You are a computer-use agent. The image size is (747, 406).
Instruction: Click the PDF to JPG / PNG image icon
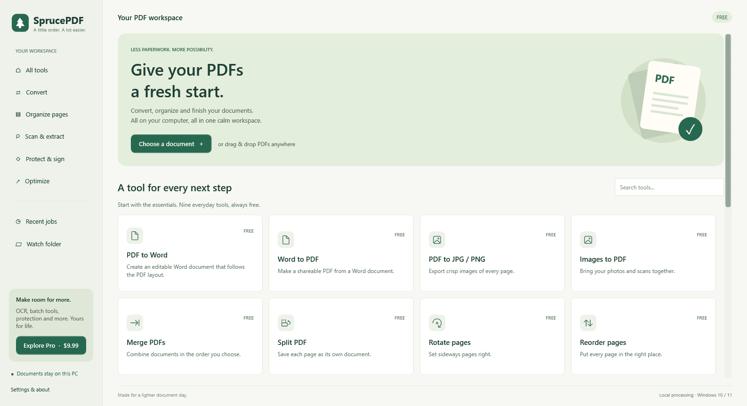tap(437, 240)
